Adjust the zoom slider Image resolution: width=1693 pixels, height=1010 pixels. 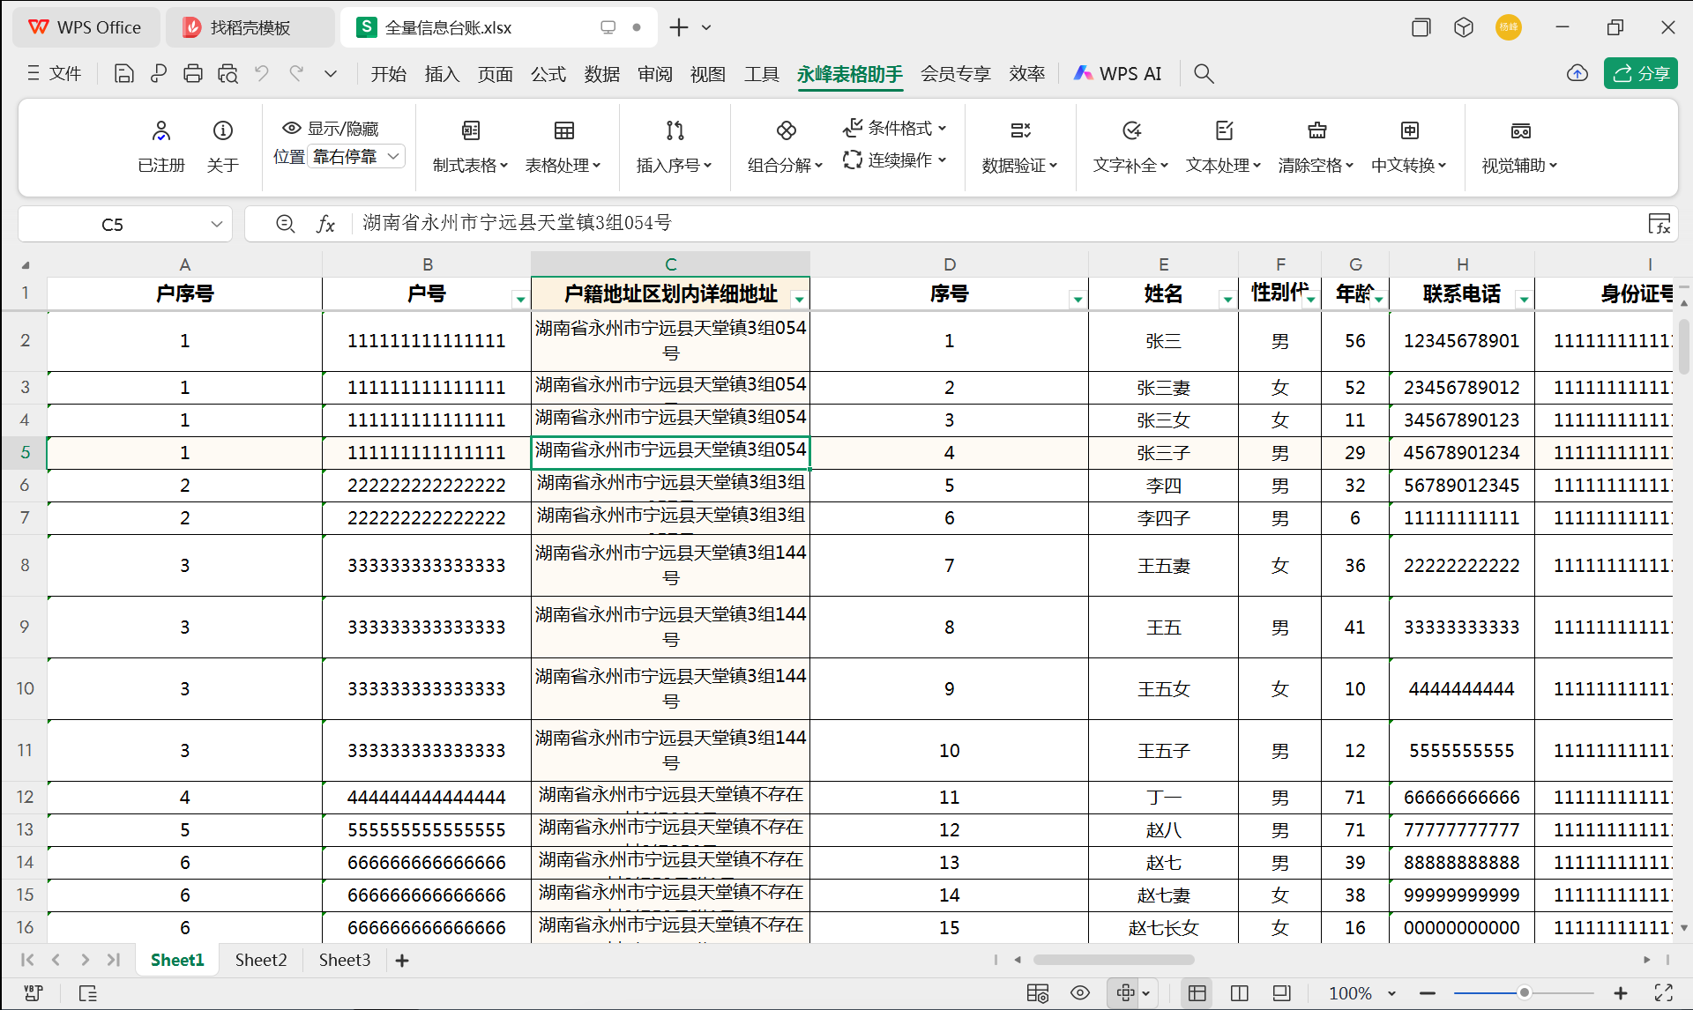coord(1523,992)
